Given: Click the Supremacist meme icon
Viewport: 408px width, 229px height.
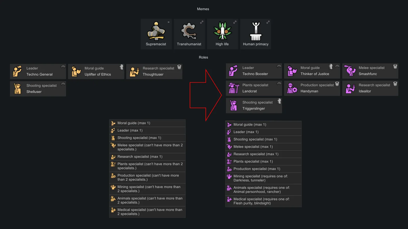Looking at the screenshot, I should click(x=156, y=32).
